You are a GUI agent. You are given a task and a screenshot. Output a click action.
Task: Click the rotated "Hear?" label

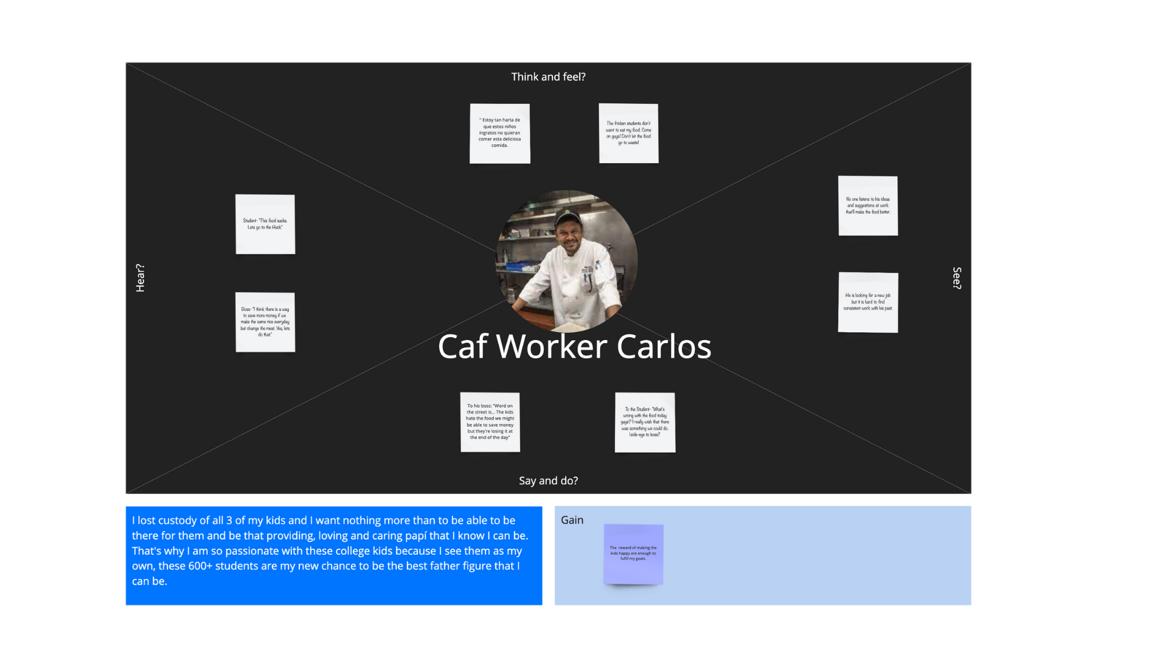click(x=141, y=278)
